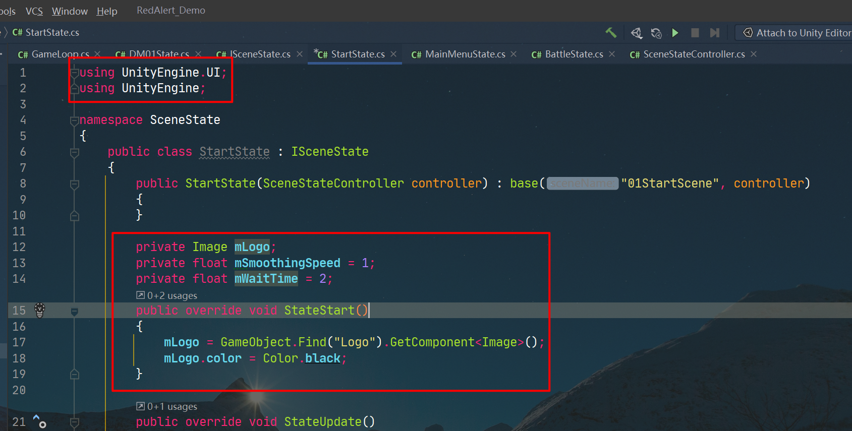
Task: Collapse the namespace SceneState fold marker
Action: click(x=75, y=120)
